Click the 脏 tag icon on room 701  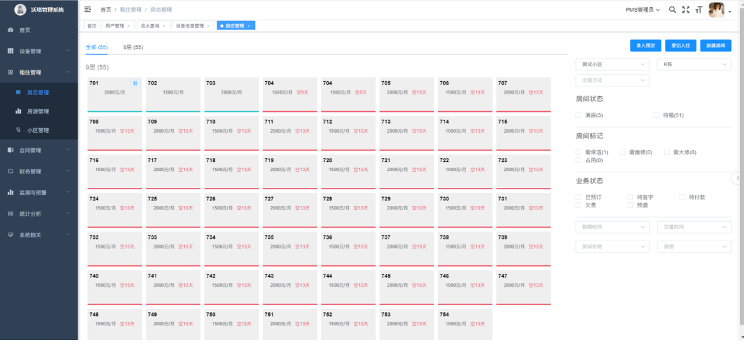(135, 83)
